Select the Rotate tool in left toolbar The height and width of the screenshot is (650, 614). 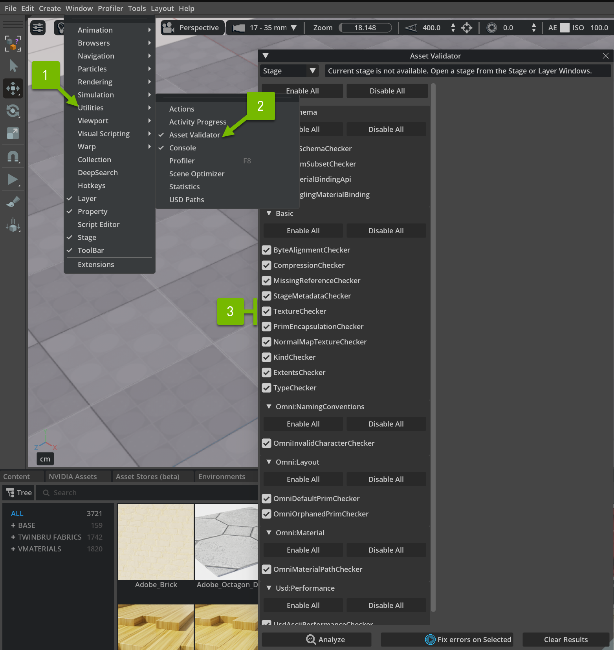(13, 111)
